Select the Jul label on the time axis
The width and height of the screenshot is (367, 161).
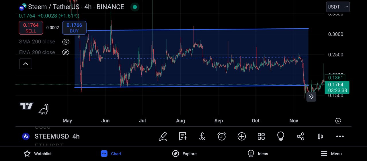tap(142, 121)
